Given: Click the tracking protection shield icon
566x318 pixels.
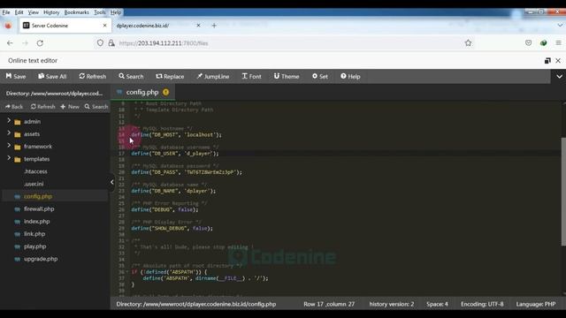Looking at the screenshot, I should [100, 43].
